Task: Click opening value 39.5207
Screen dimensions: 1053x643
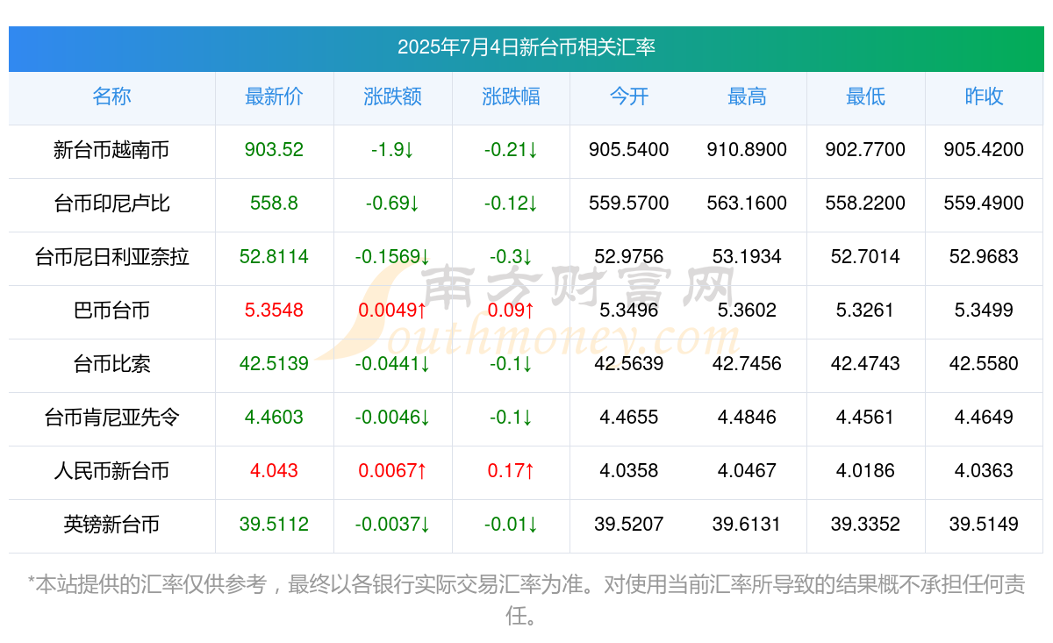Action: click(629, 525)
